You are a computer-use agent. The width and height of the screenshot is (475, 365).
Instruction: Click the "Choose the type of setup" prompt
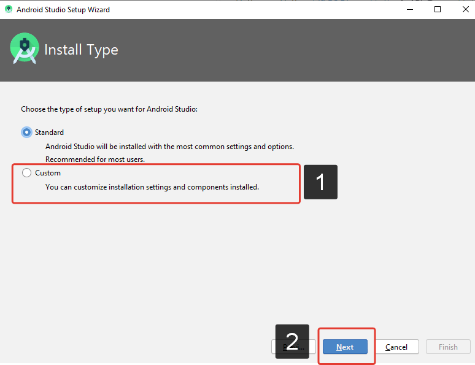click(110, 109)
